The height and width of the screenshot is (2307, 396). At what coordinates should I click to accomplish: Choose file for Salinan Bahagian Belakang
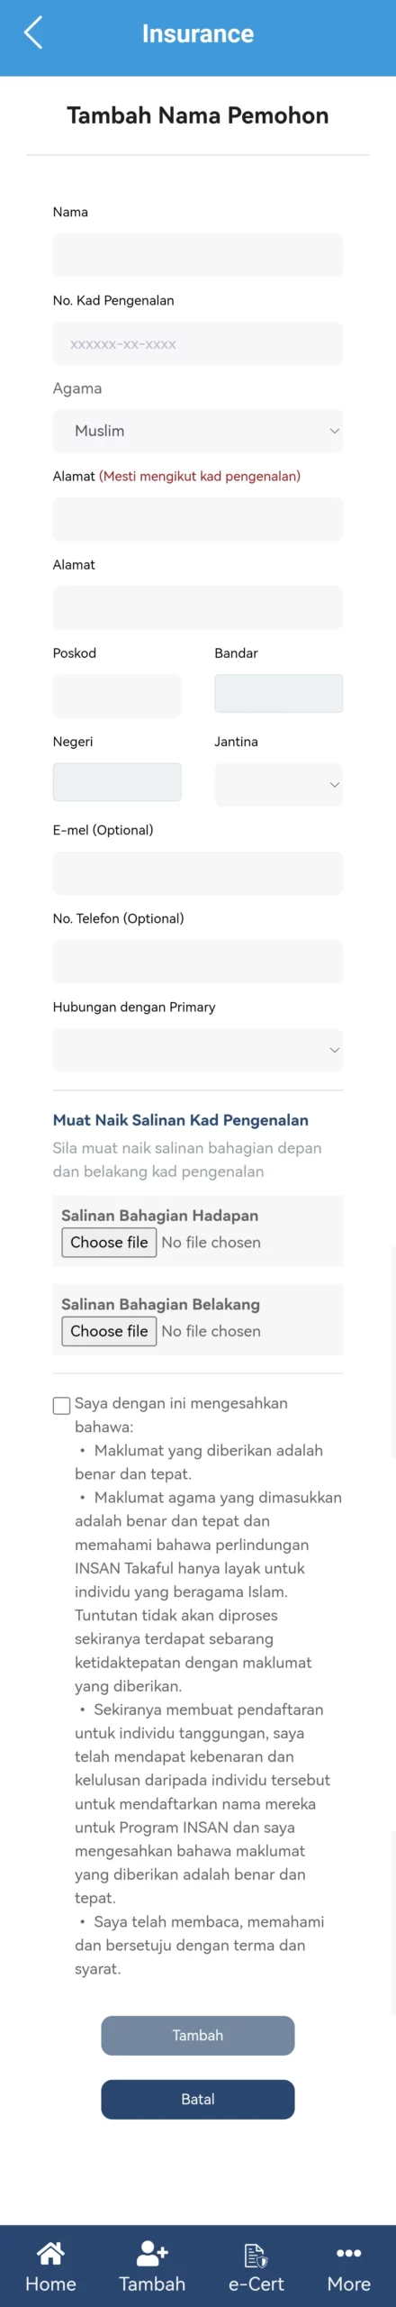coord(109,1331)
